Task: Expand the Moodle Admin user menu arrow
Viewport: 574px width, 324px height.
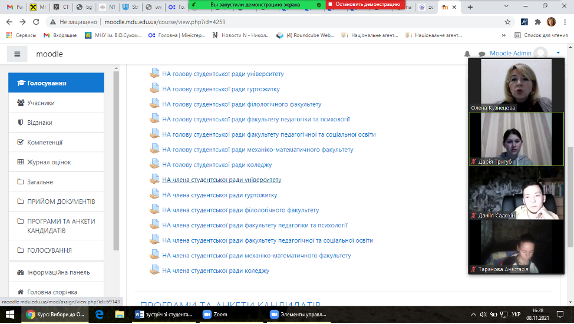Action: [558, 53]
